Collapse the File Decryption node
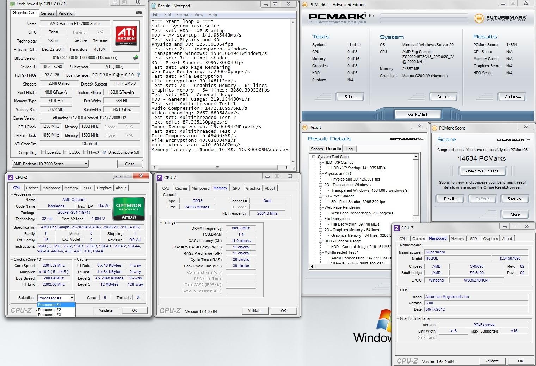The width and height of the screenshot is (536, 366). click(x=321, y=219)
